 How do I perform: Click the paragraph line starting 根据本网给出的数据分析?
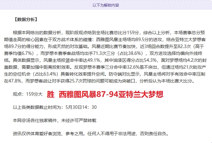tap(109, 33)
